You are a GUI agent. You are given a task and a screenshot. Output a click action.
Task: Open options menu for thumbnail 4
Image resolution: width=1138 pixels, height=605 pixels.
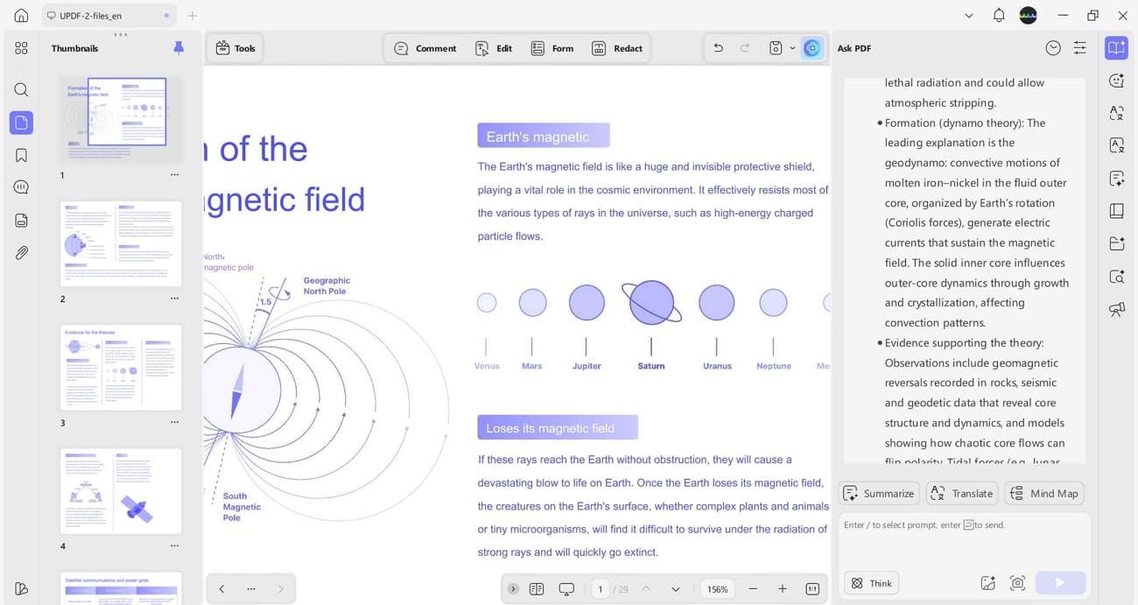tap(174, 545)
